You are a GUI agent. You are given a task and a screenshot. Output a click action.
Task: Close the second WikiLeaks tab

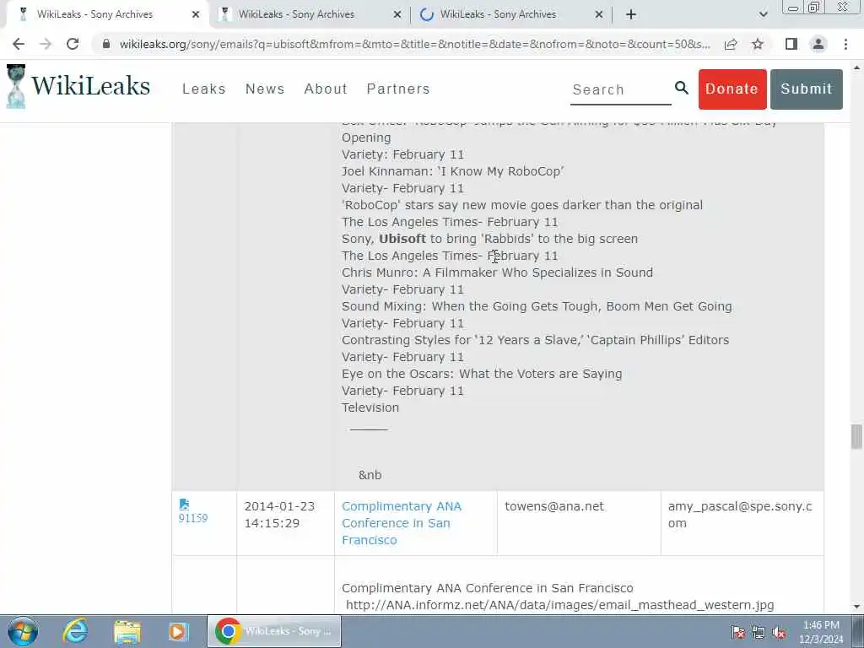pos(397,15)
